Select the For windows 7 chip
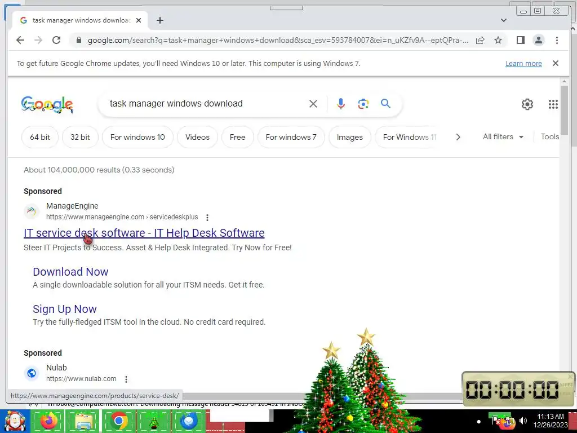 [291, 137]
